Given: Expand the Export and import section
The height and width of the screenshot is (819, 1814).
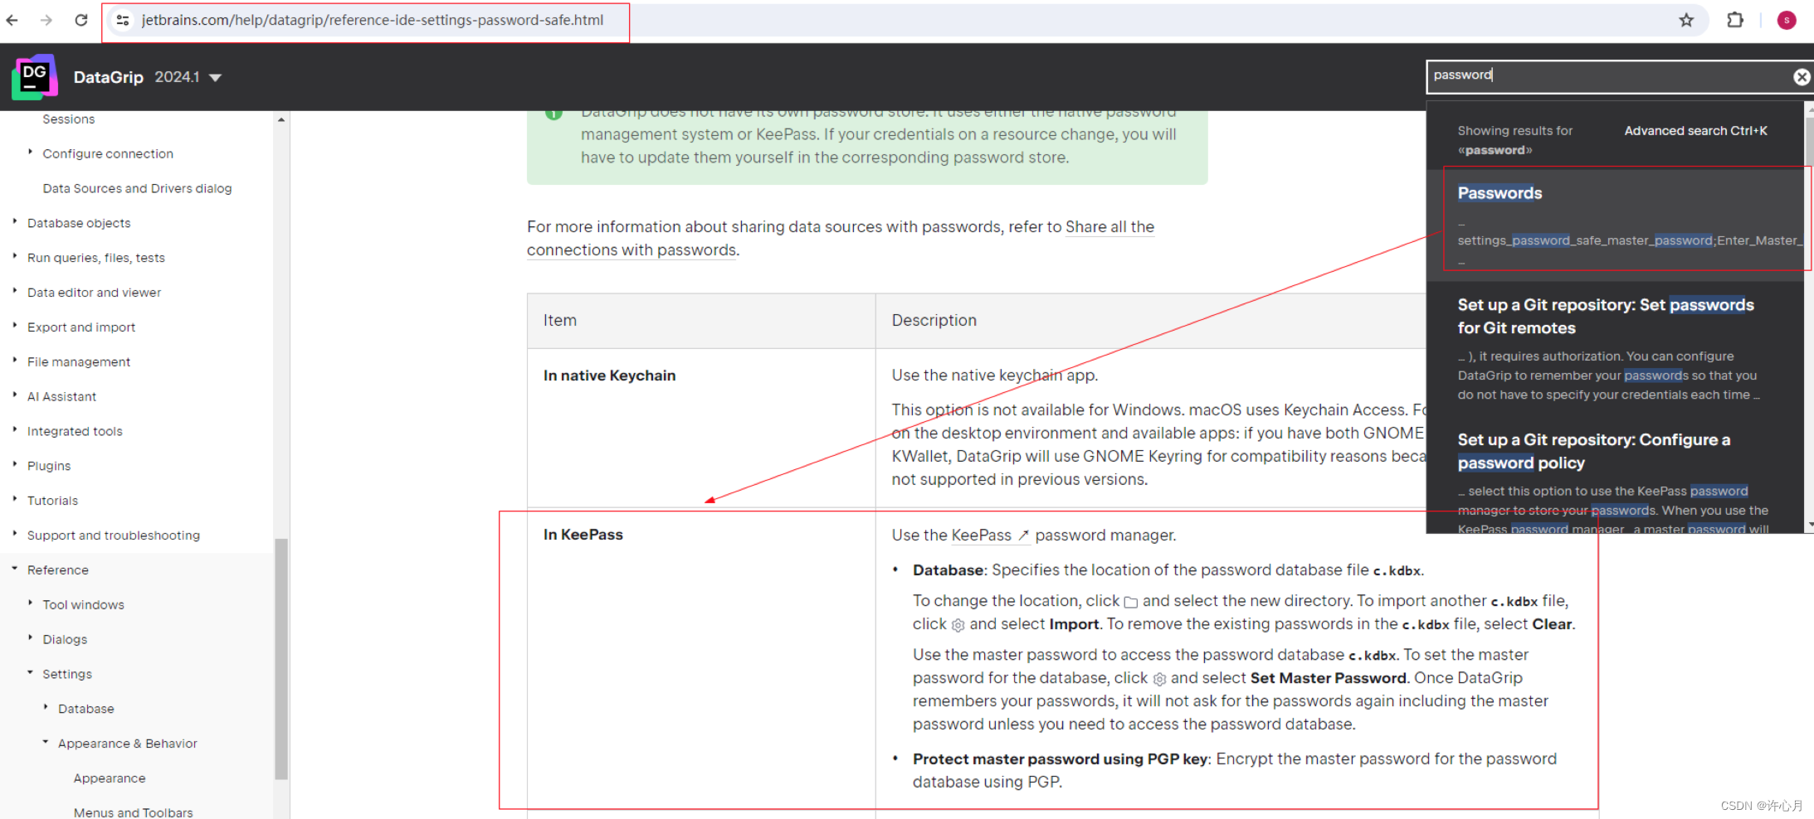Looking at the screenshot, I should tap(81, 328).
